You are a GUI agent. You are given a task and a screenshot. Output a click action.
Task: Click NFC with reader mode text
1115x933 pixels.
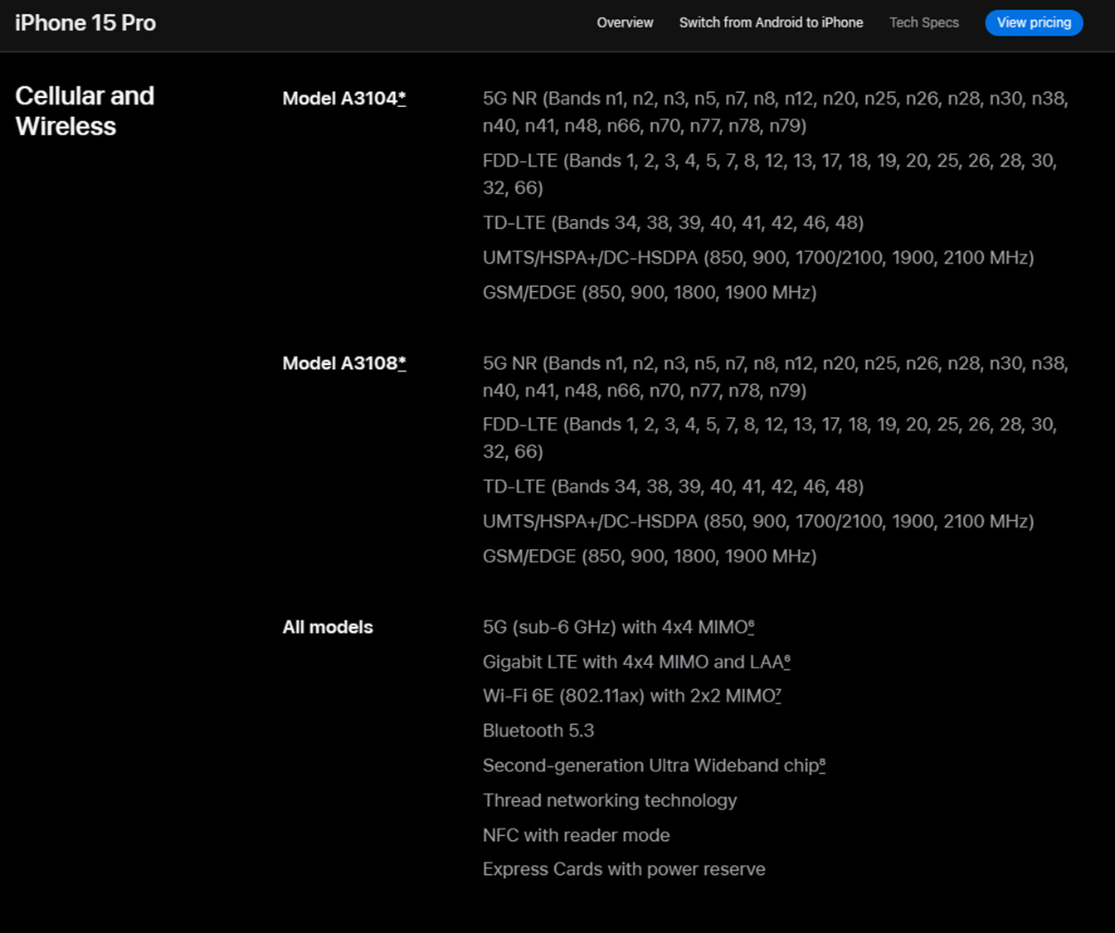(577, 835)
